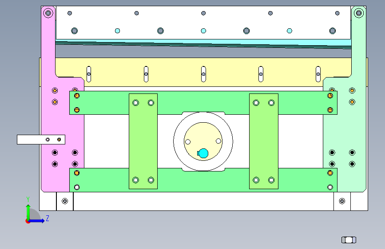Image resolution: width=385 pixels, height=249 pixels.
Task: Select the lower green horizontal bar
Action: (x=203, y=180)
